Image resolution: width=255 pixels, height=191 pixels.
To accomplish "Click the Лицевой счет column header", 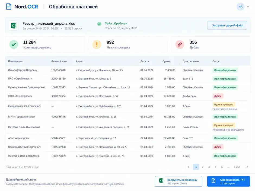I will [59, 61].
